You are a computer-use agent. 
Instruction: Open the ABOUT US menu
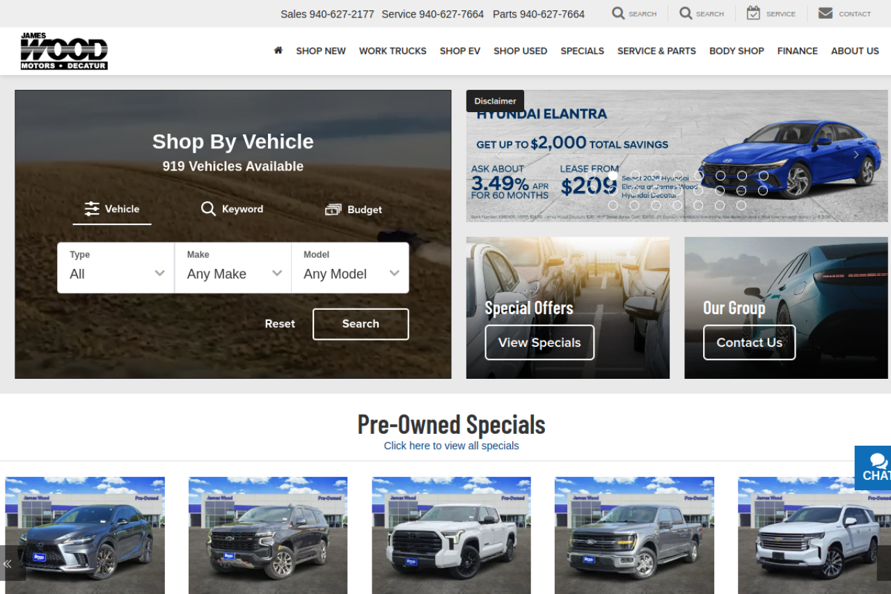(855, 51)
